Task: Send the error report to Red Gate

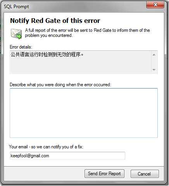Action: click(x=104, y=174)
